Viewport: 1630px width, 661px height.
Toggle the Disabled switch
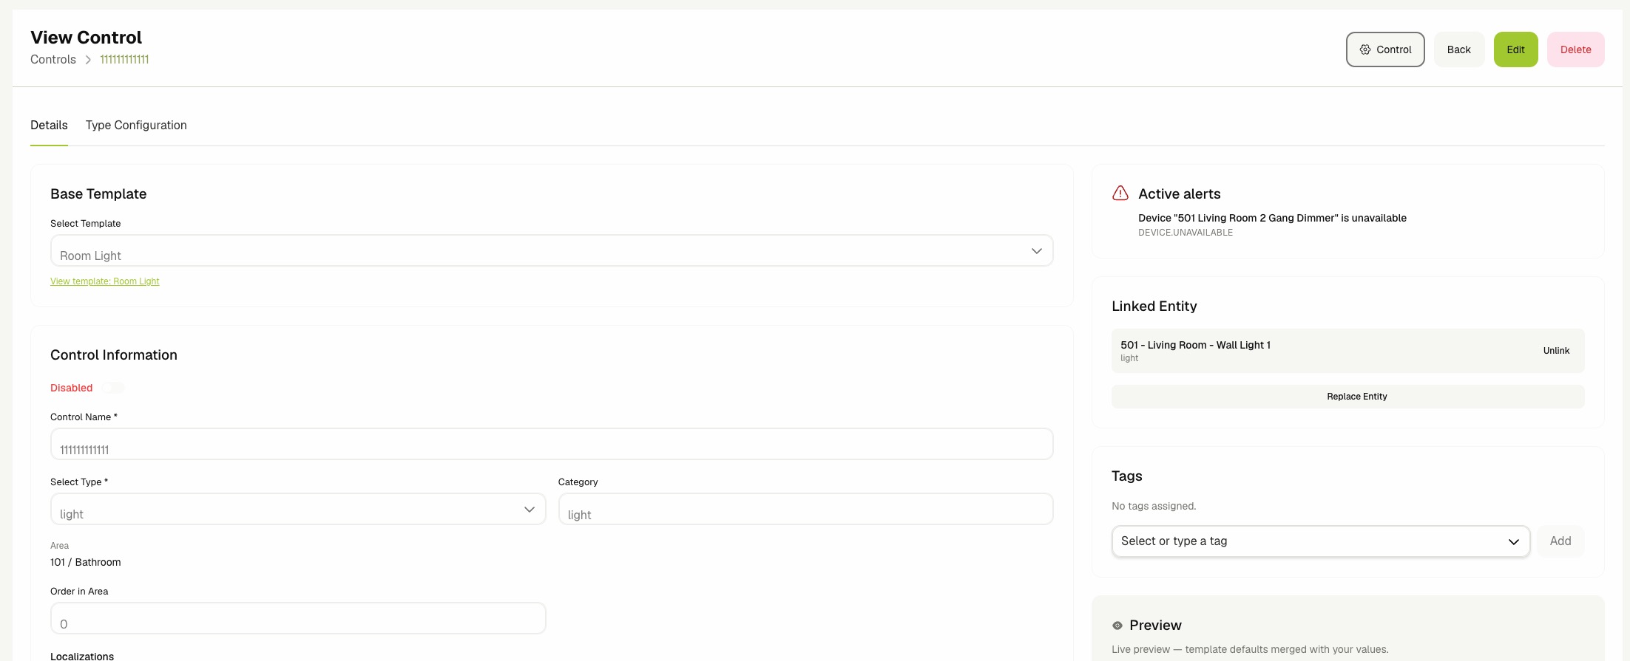click(113, 388)
